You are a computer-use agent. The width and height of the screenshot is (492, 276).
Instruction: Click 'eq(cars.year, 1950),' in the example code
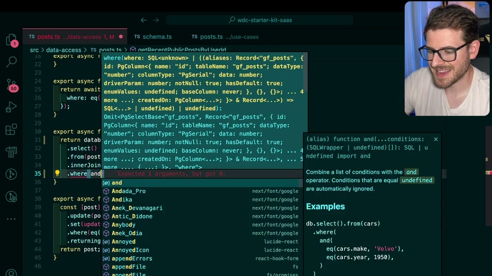click(360, 257)
